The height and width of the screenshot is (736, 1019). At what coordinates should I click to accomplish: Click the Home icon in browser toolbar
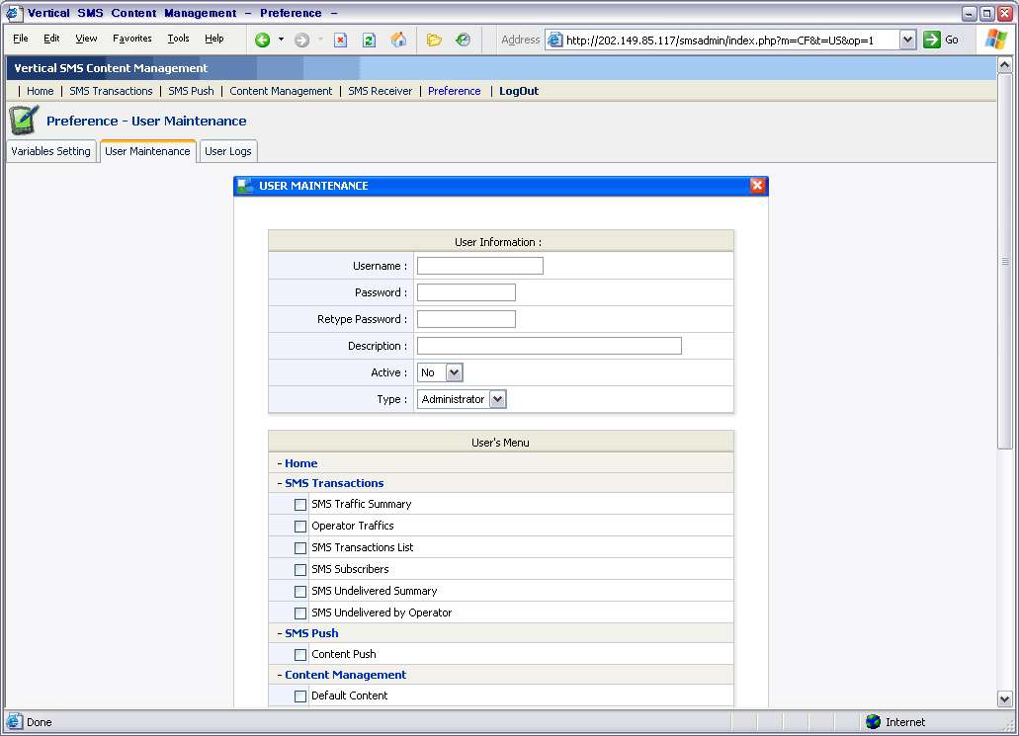pyautogui.click(x=398, y=40)
